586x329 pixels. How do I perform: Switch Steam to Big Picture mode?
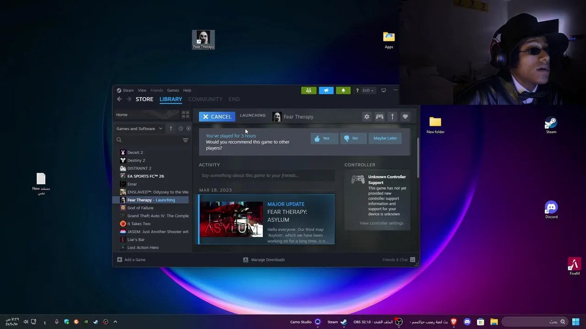pyautogui.click(x=384, y=90)
